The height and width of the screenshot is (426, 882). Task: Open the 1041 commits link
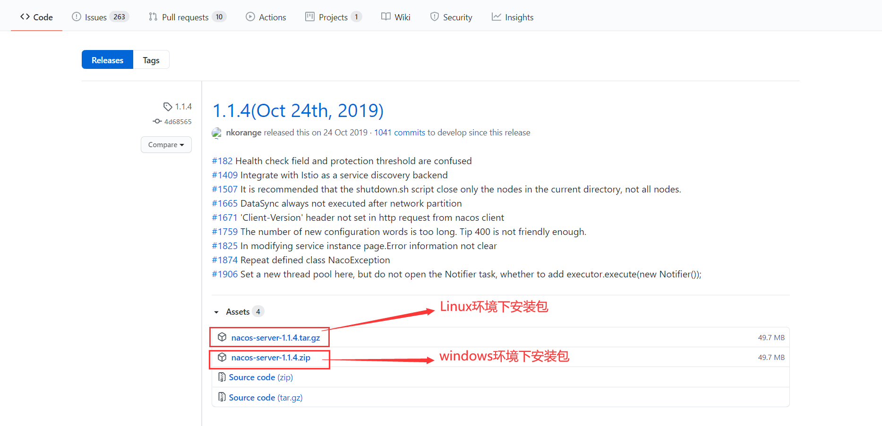point(400,133)
